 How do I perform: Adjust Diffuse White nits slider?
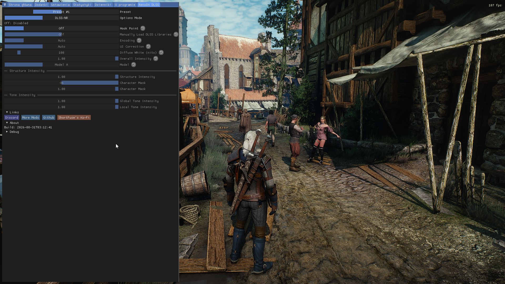click(61, 53)
